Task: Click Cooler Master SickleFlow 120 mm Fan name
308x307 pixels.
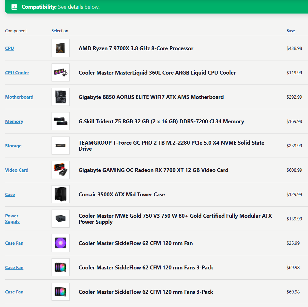Action: [136, 243]
